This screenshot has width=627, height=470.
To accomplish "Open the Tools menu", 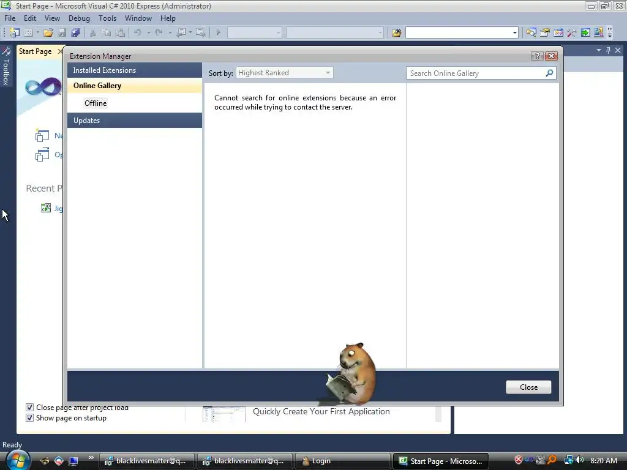I will coord(108,18).
